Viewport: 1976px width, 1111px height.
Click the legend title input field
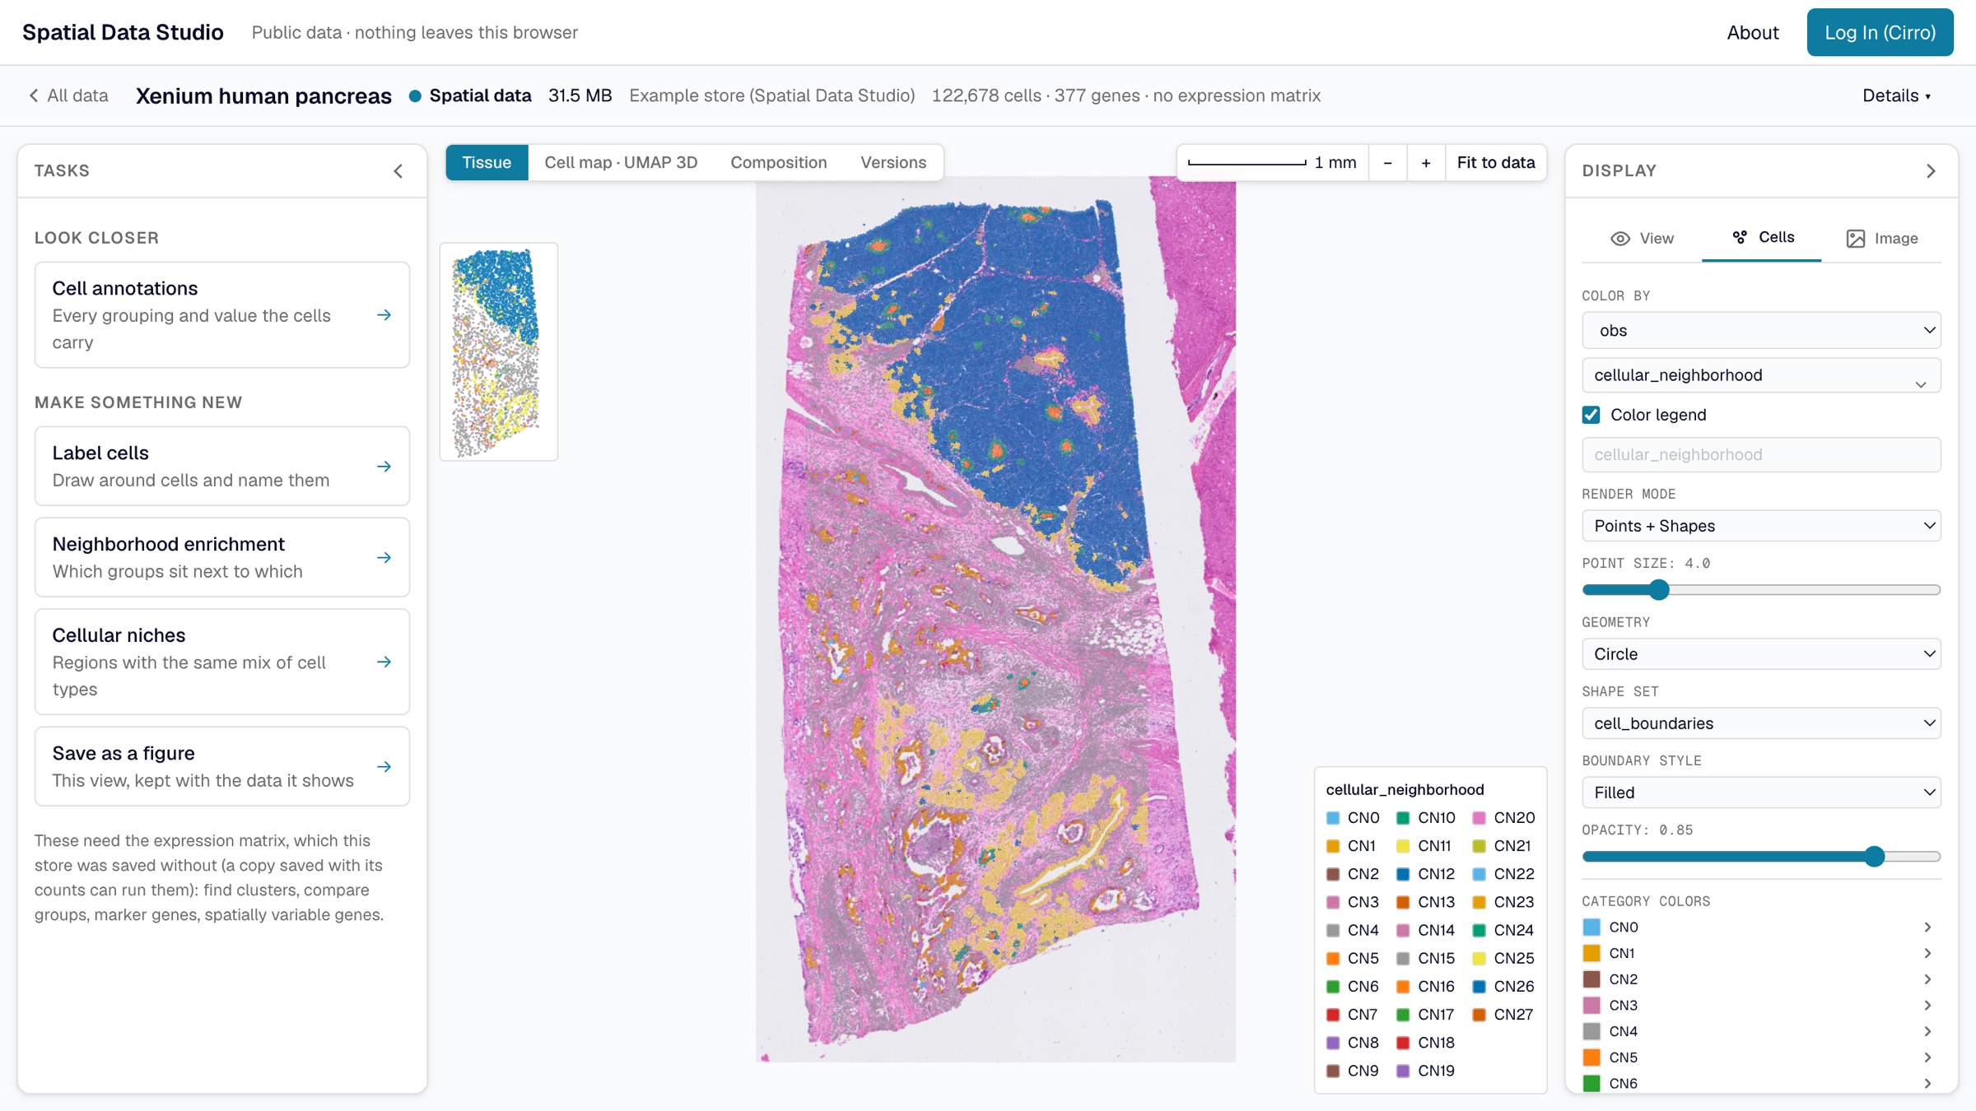[x=1761, y=455]
